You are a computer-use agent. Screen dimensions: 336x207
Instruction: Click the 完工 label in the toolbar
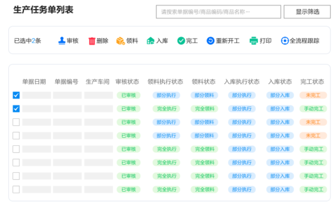192,41
